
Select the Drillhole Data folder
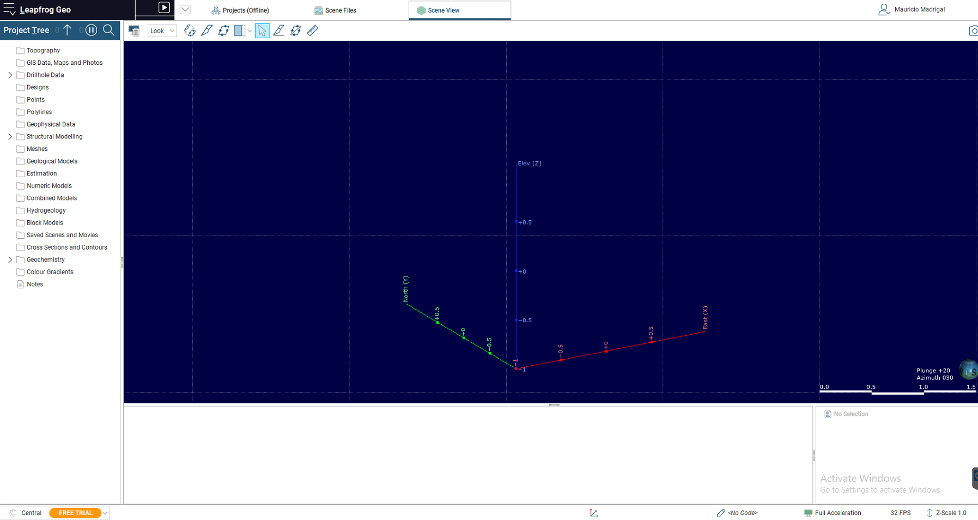click(x=45, y=75)
